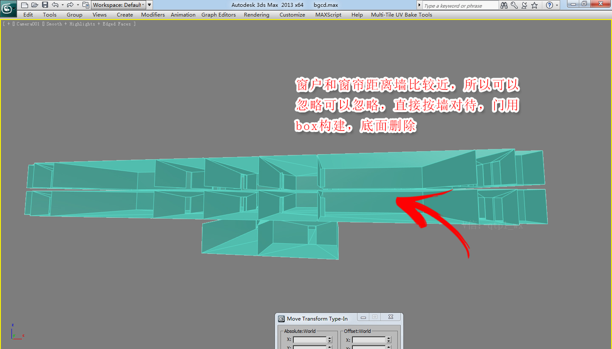The image size is (612, 349).
Task: Click the Camera001 viewport label
Action: click(x=28, y=24)
